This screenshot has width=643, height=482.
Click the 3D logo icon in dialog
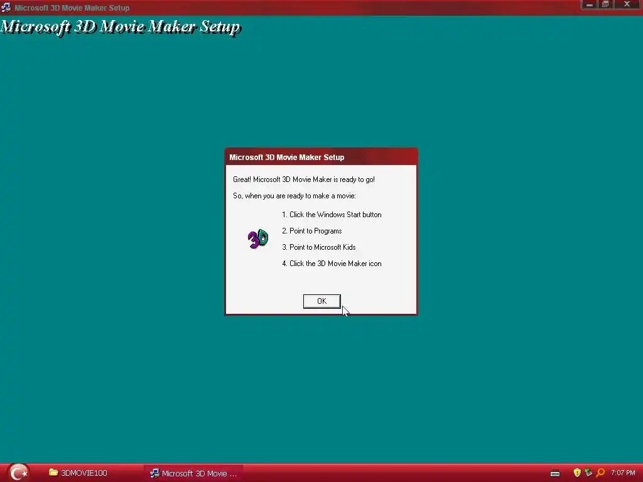click(258, 239)
